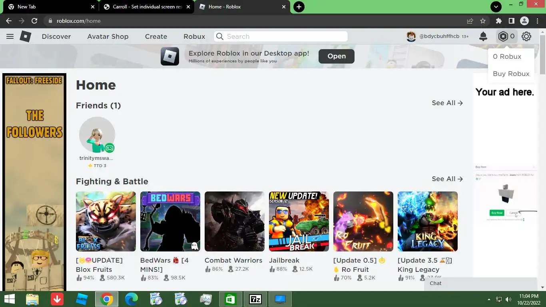Switch to the New Tab browser tab
546x307 pixels.
point(50,7)
